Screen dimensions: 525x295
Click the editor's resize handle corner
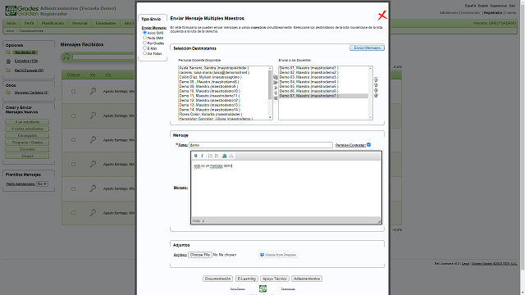point(379,221)
